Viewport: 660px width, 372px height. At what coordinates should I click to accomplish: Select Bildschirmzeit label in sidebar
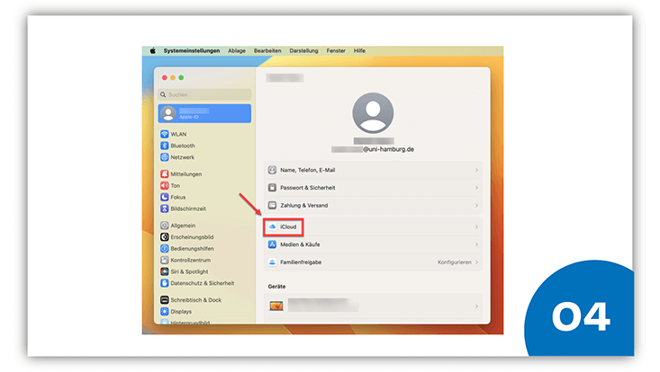pos(188,208)
